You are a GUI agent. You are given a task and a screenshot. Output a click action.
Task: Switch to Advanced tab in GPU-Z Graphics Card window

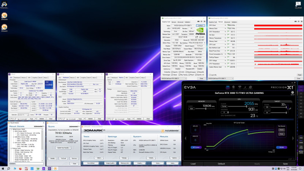(180, 22)
